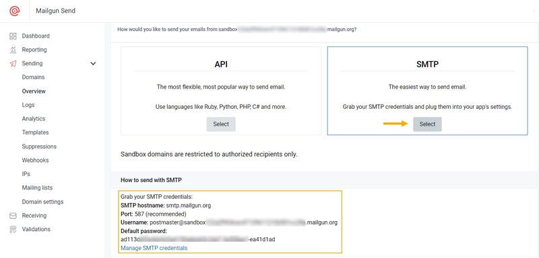Open Templates in sidebar

click(x=36, y=132)
